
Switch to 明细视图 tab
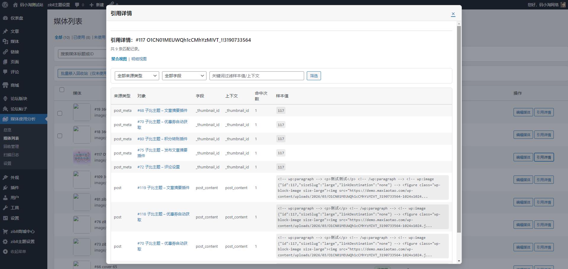tap(139, 59)
